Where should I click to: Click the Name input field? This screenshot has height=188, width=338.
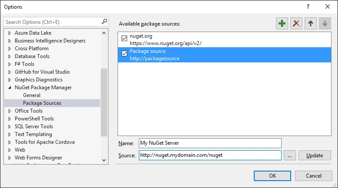coord(210,143)
